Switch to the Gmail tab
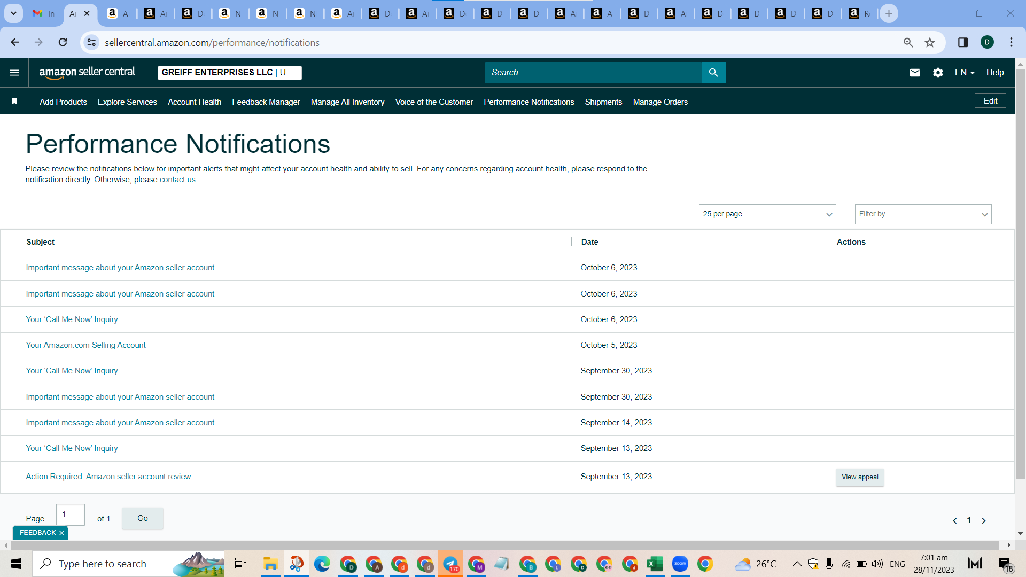The width and height of the screenshot is (1026, 577). 43,13
